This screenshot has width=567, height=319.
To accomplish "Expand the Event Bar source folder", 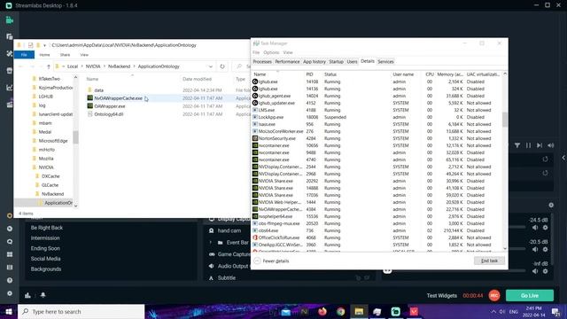I will tap(211, 242).
